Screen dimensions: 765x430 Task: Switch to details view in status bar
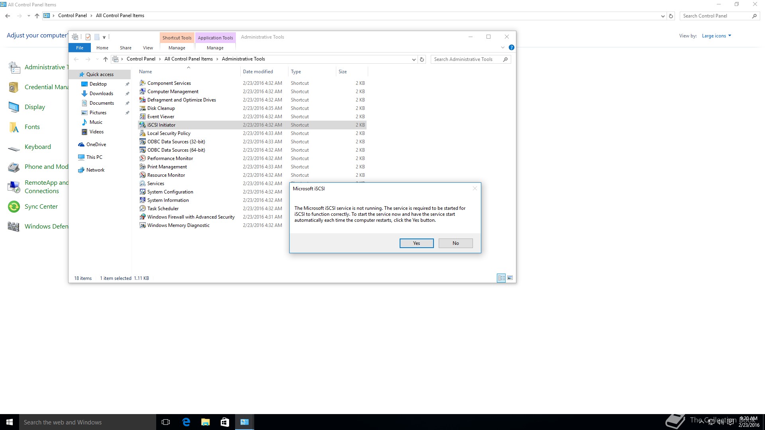[x=501, y=278]
